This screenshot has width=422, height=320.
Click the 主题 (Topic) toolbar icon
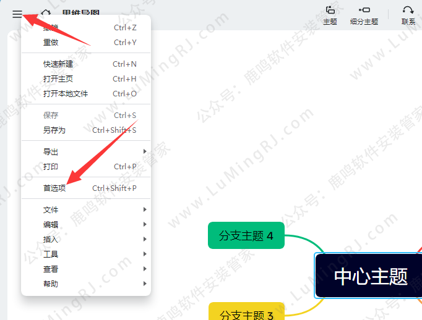coord(330,15)
